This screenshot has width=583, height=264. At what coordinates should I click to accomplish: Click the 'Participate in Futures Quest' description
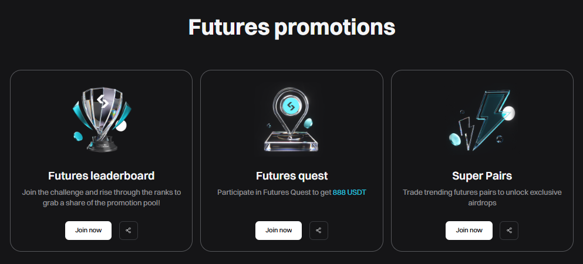coord(274,192)
